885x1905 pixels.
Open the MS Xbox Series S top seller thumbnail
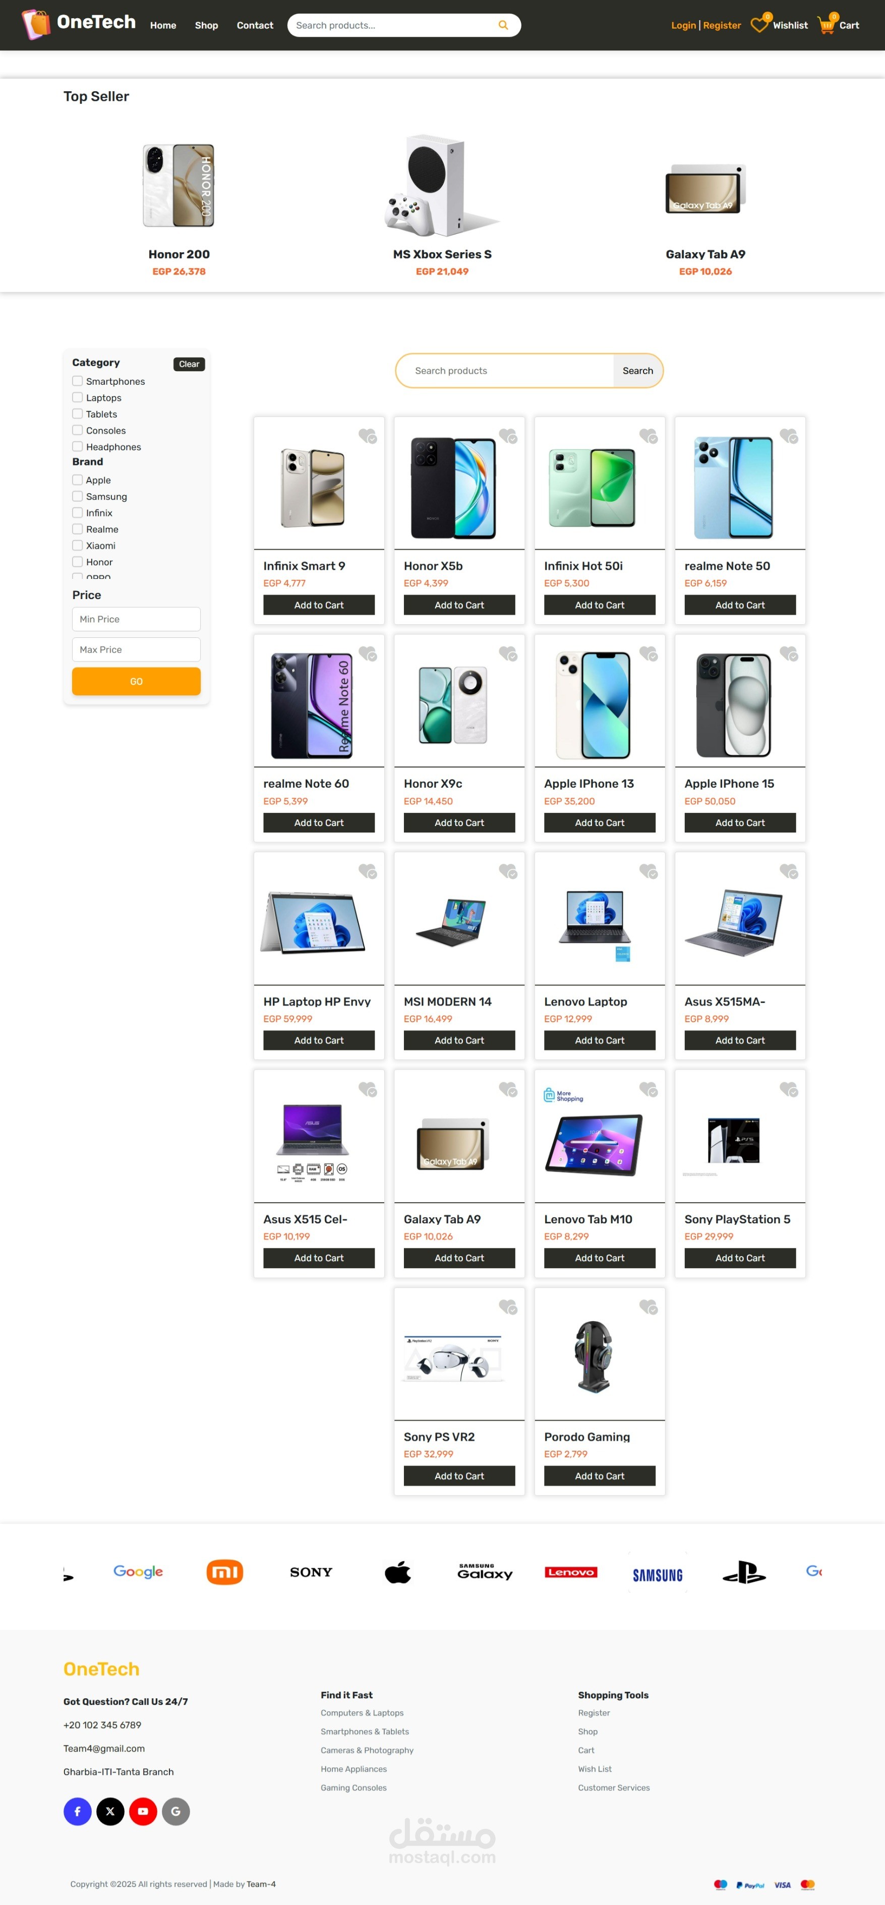[442, 185]
